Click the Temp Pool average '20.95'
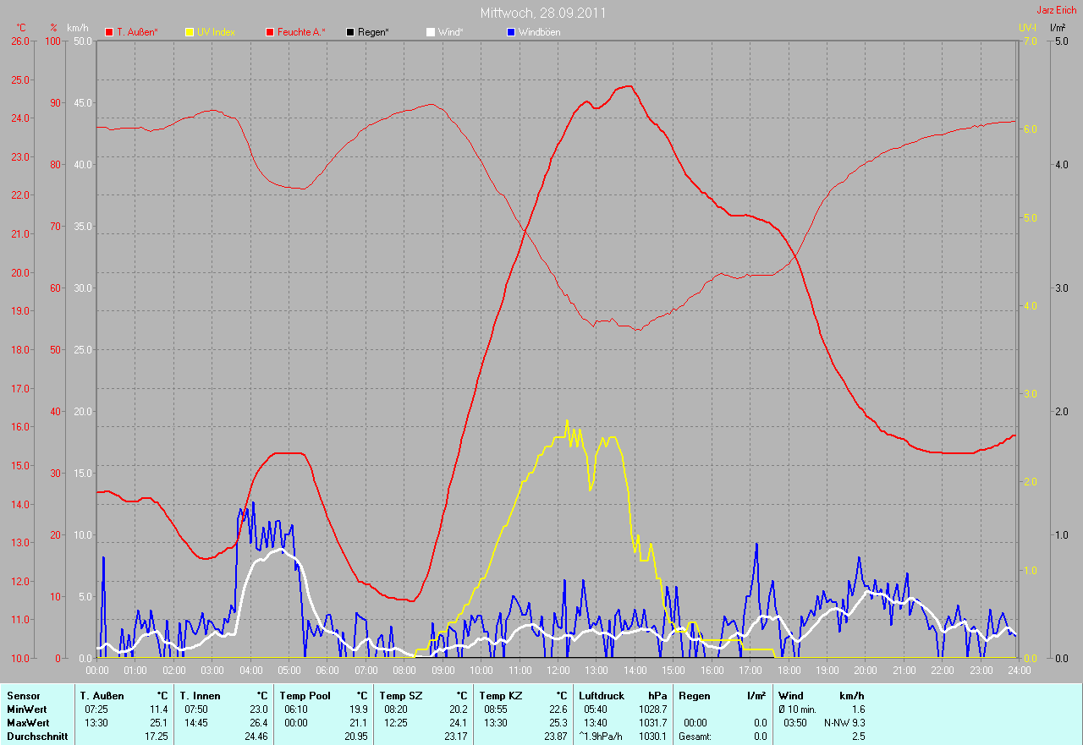The height and width of the screenshot is (745, 1083). 355,737
